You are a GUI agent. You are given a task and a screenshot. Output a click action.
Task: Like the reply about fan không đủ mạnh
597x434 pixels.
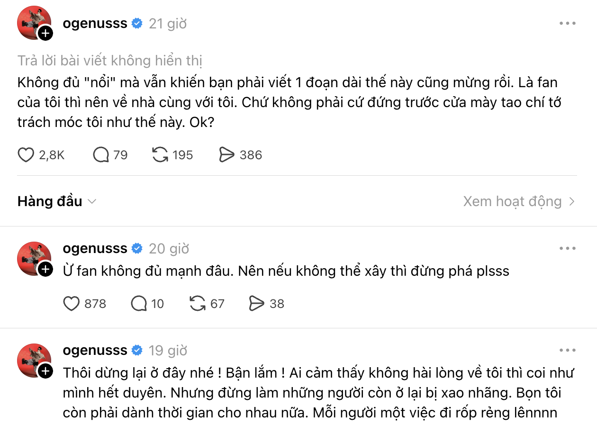(71, 304)
